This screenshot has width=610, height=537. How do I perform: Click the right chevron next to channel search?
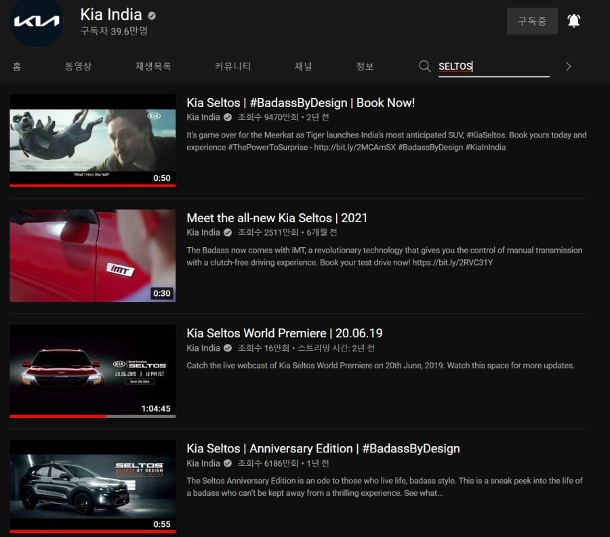[569, 66]
